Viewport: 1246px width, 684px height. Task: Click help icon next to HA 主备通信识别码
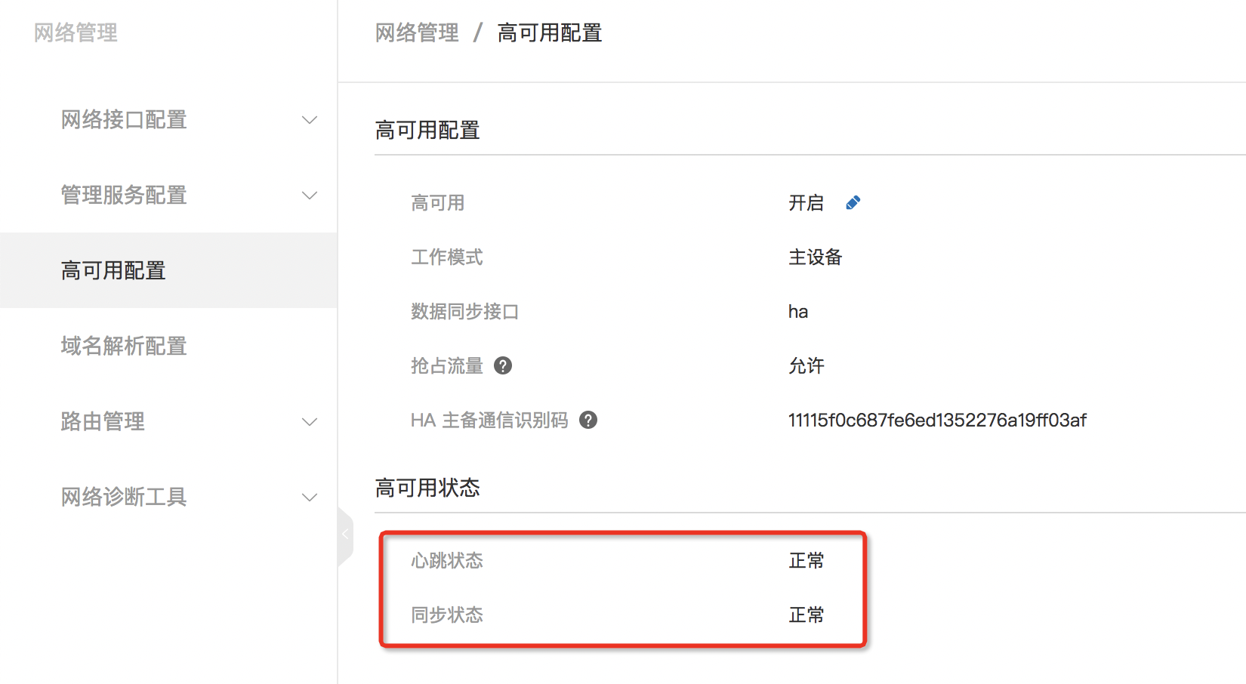coord(588,421)
